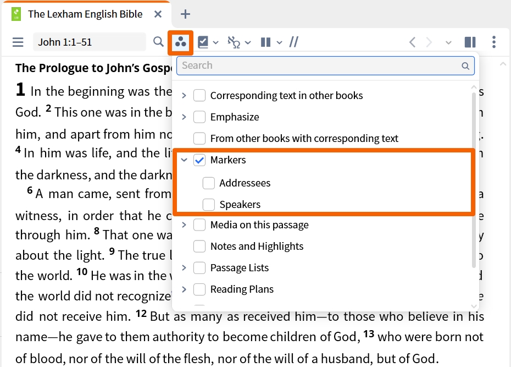Expand the Emphasize group
This screenshot has width=511, height=367.
point(184,117)
